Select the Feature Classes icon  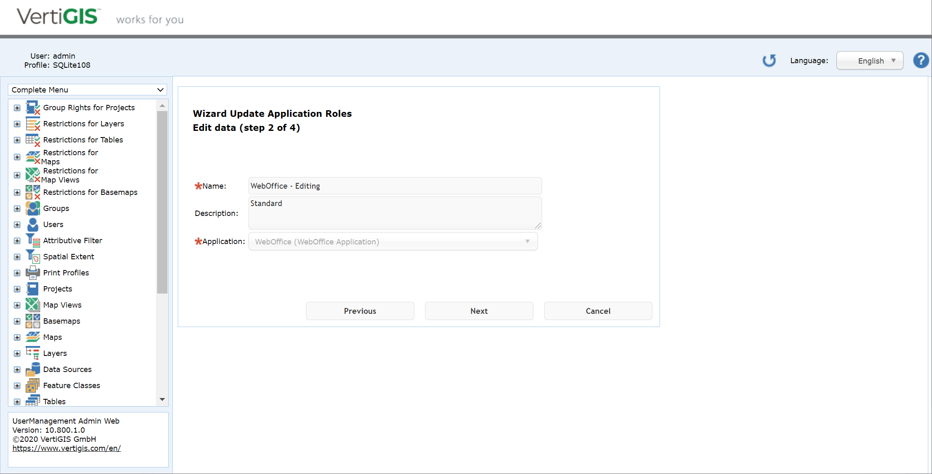[x=33, y=385]
